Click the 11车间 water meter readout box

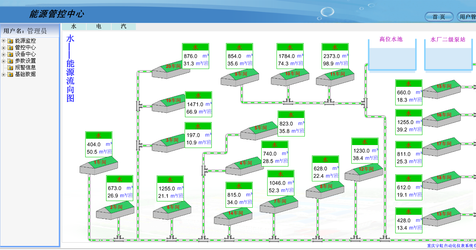coord(335,56)
